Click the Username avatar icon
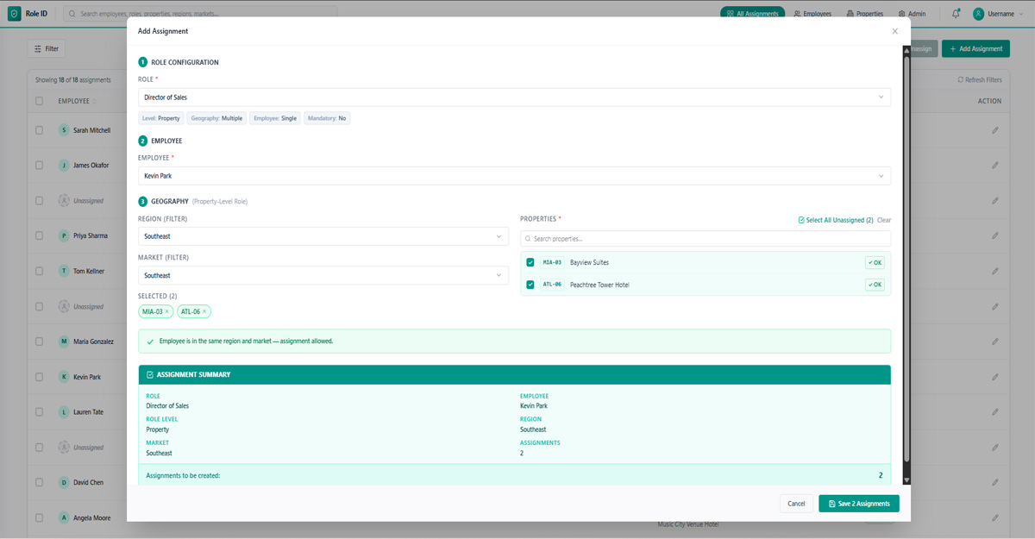 (x=979, y=14)
